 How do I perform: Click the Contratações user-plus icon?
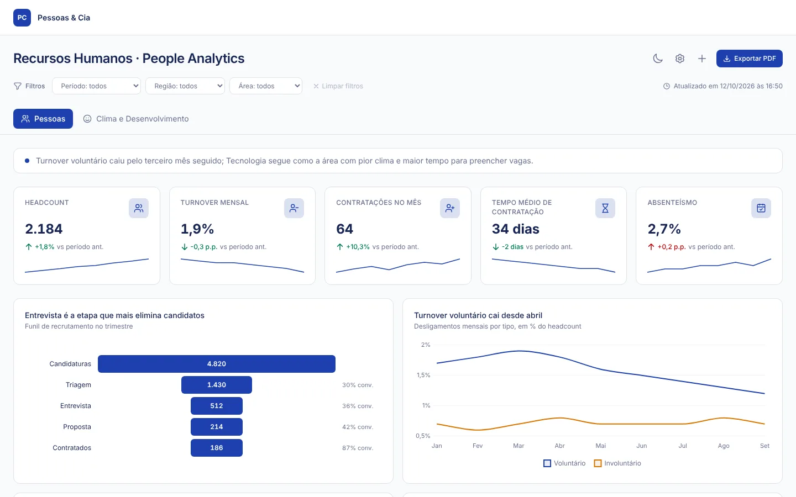point(450,208)
